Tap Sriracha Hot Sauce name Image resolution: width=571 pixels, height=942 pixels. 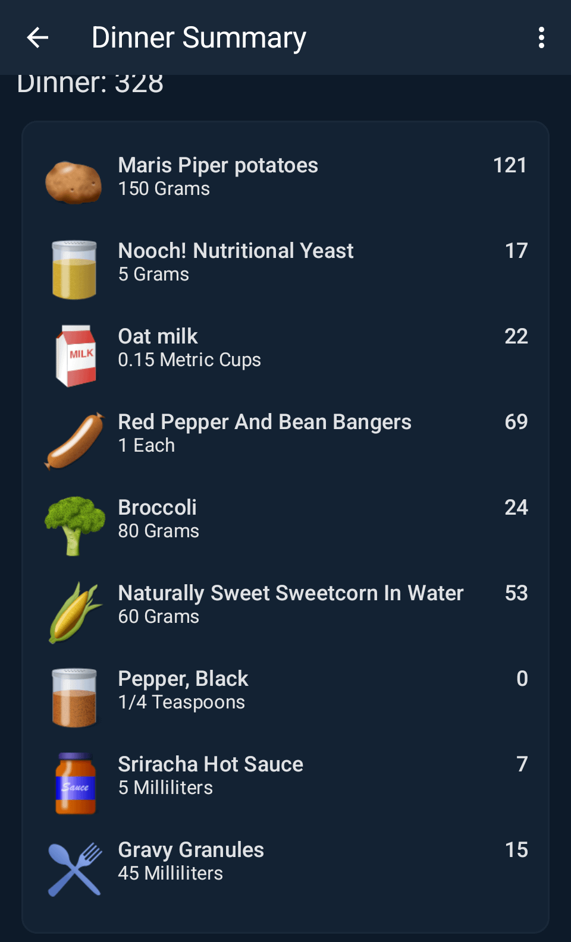coord(211,764)
